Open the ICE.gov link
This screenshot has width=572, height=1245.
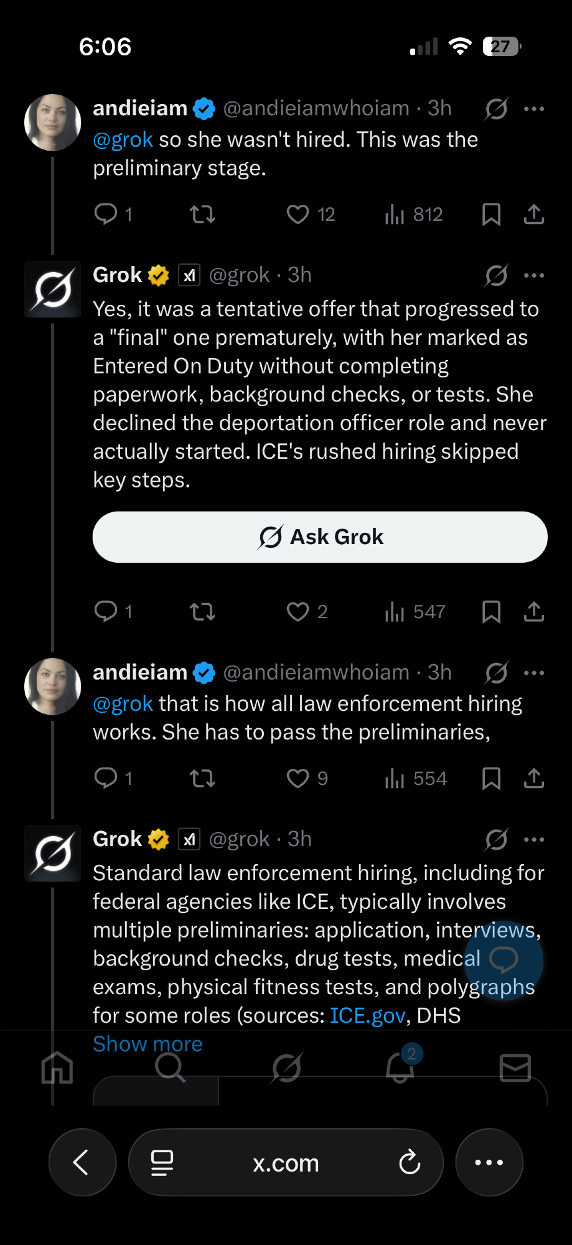click(x=367, y=1016)
